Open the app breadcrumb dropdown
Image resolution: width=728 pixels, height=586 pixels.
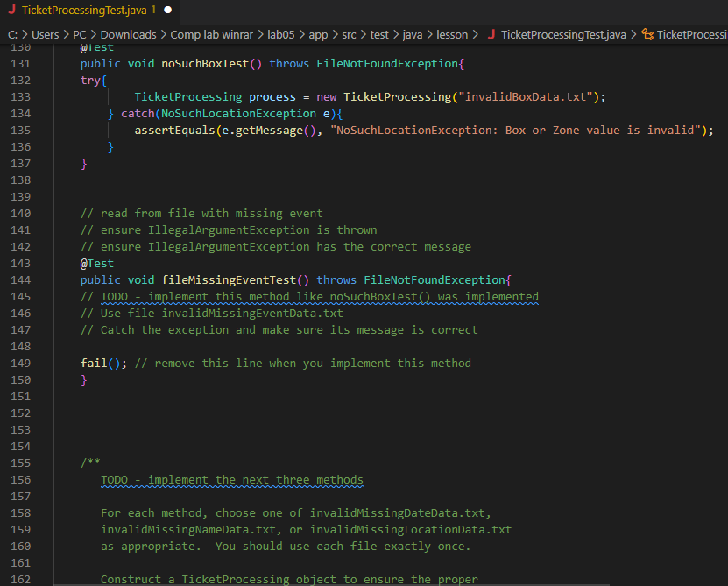coord(318,34)
